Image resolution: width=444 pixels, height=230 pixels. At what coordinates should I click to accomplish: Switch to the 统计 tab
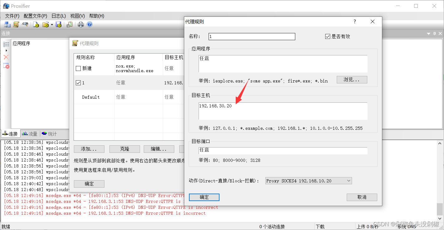tap(49, 134)
